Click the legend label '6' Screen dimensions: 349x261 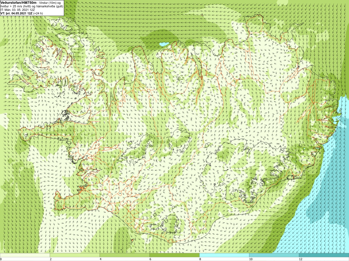point(151,259)
